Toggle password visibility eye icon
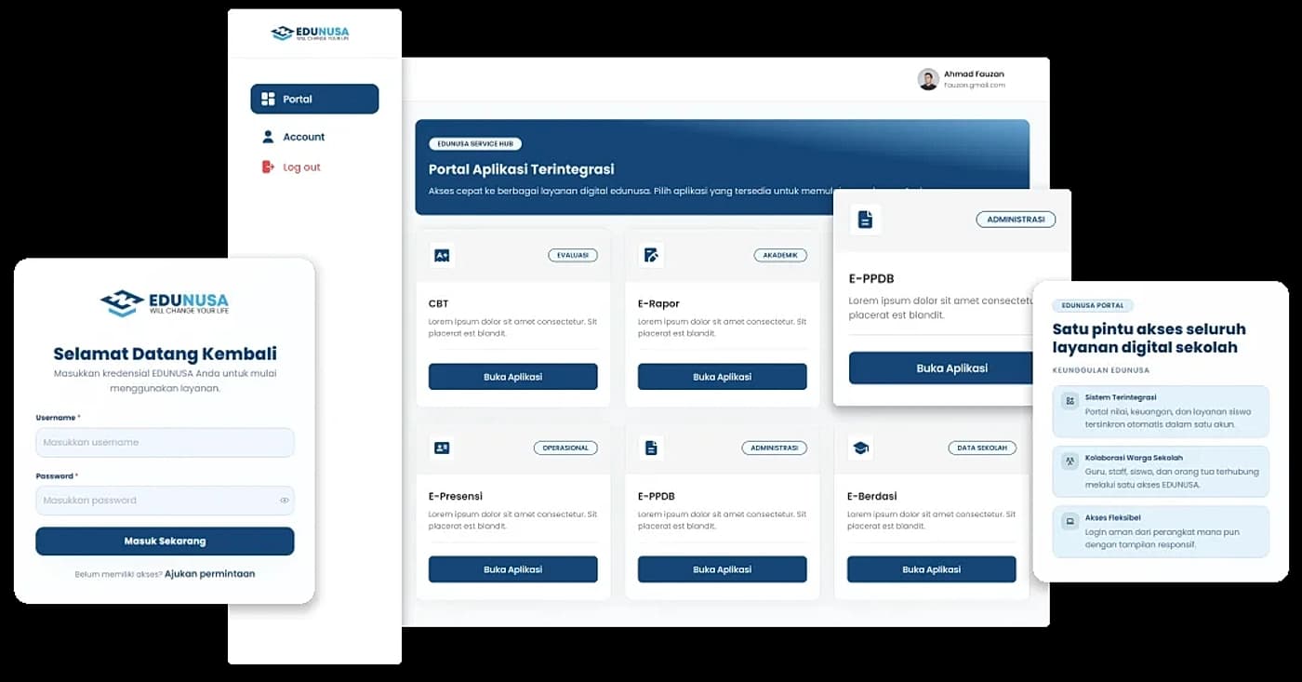The height and width of the screenshot is (682, 1302). coord(285,501)
